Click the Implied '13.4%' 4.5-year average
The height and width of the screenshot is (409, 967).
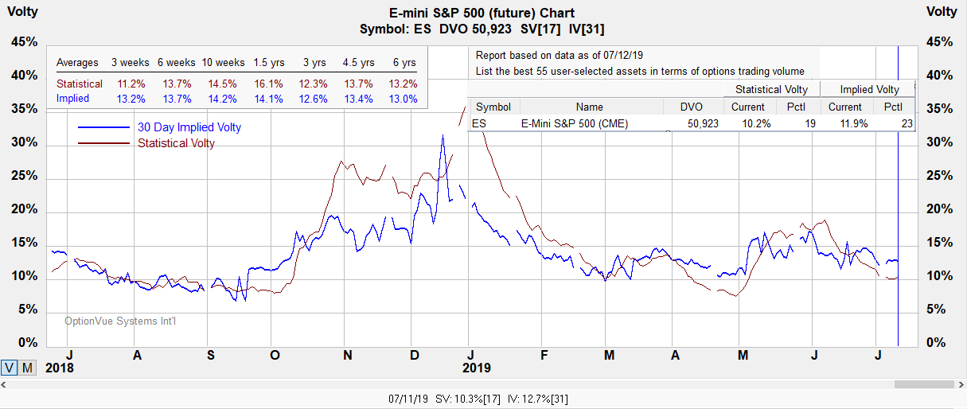[358, 99]
